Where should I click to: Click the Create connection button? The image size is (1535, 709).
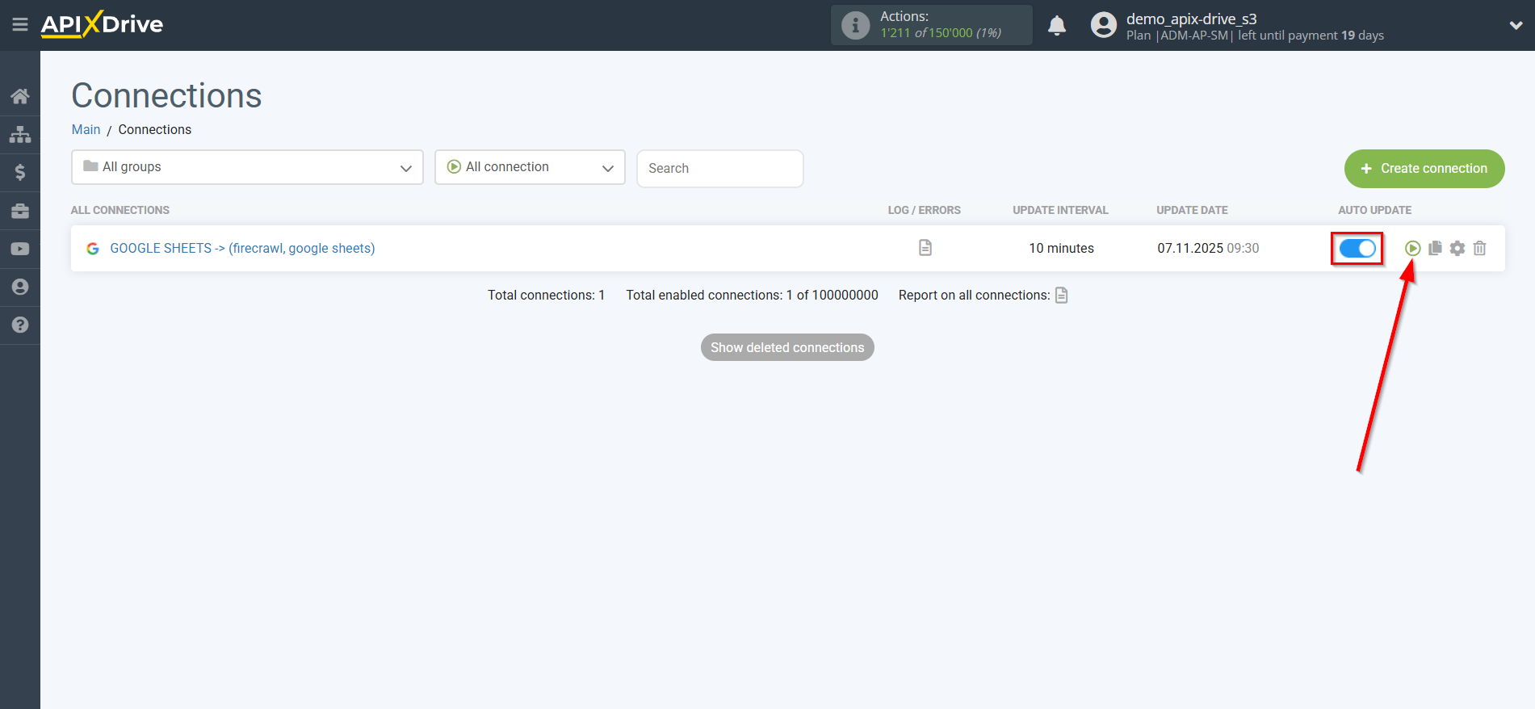(1424, 169)
